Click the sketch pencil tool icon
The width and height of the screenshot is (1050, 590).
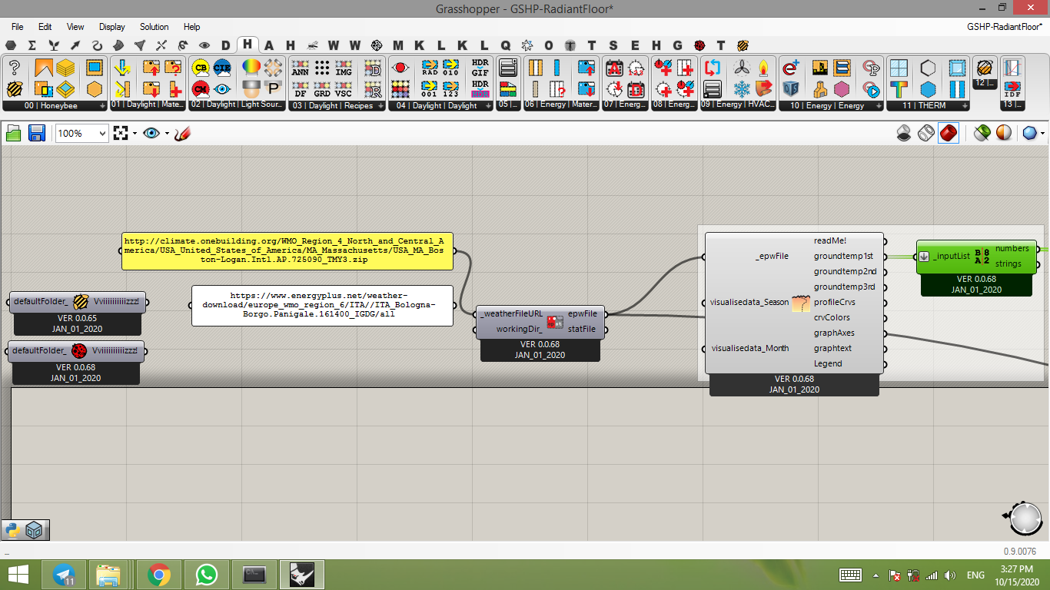click(182, 134)
